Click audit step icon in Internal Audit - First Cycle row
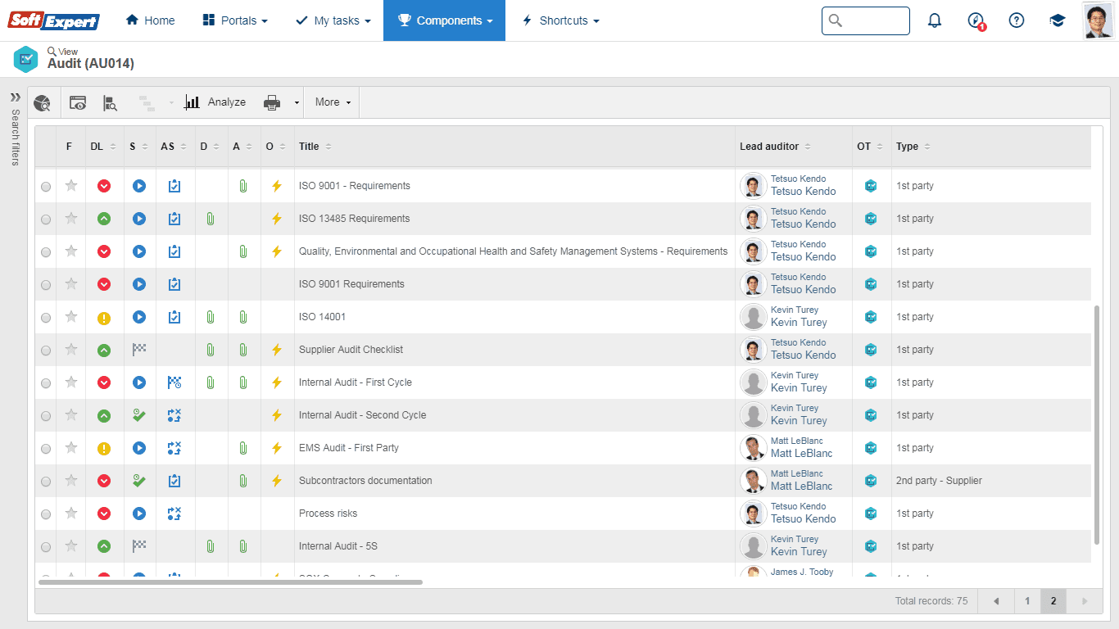Viewport: 1119px width, 629px height. [174, 382]
